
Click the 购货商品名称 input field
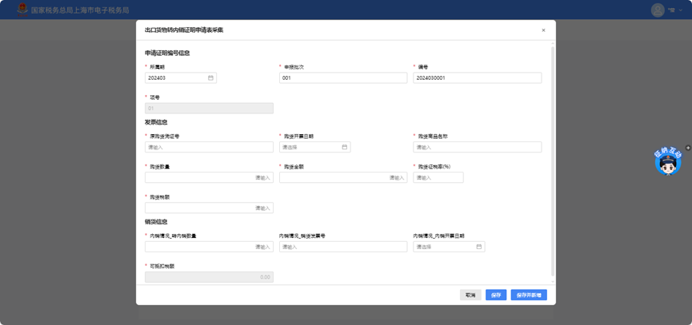pyautogui.click(x=477, y=148)
